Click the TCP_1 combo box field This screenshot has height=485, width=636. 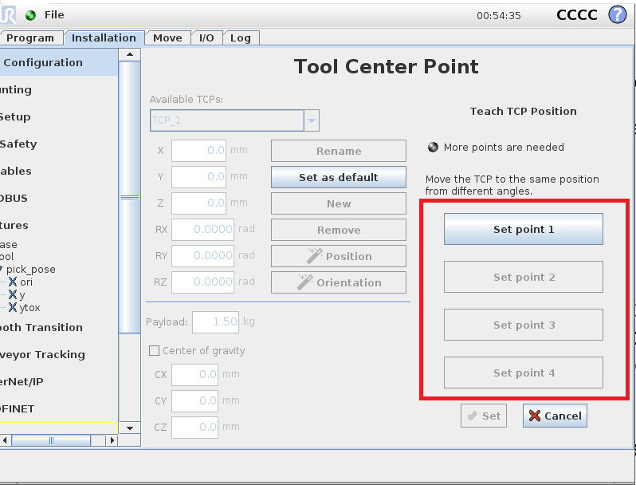[226, 120]
